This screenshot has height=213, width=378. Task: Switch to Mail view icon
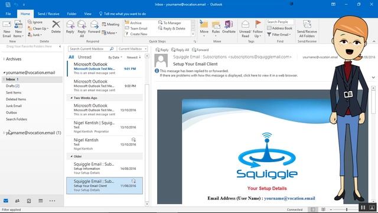coord(6,201)
